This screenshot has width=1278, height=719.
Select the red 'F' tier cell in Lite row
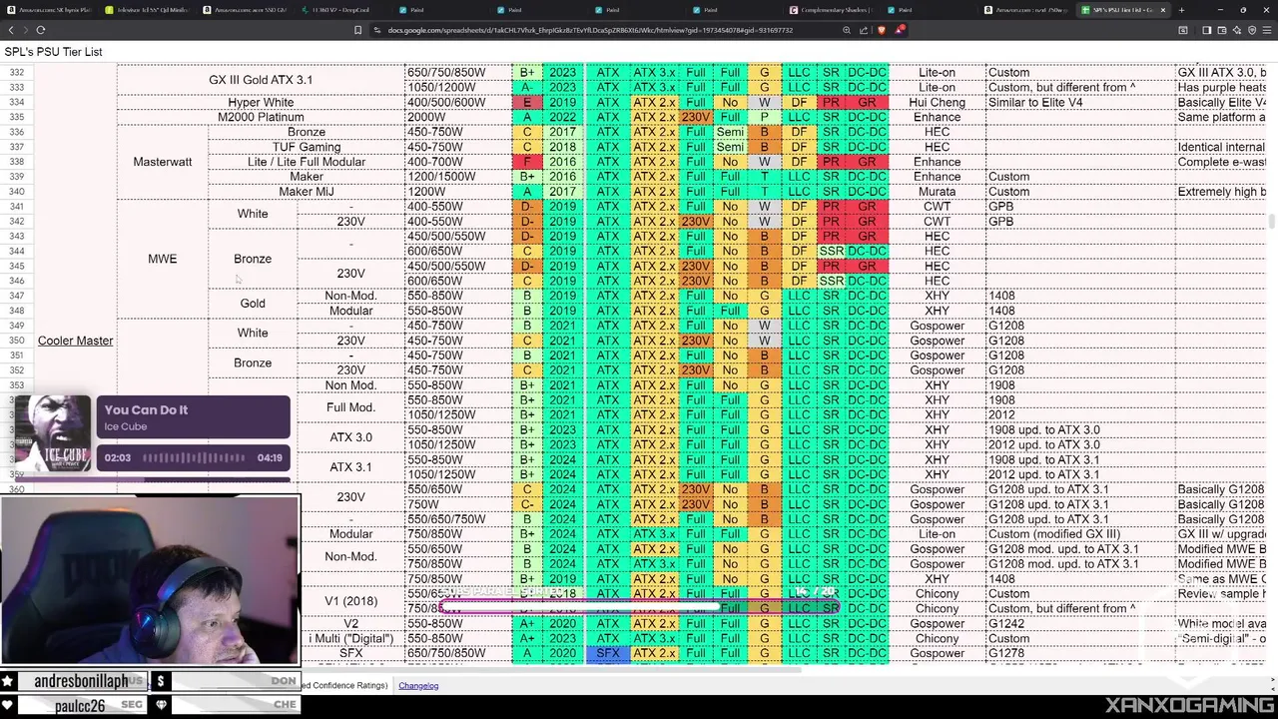(526, 162)
